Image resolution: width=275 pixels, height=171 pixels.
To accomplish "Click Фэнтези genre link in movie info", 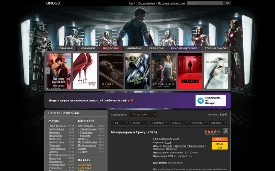I will (x=180, y=146).
